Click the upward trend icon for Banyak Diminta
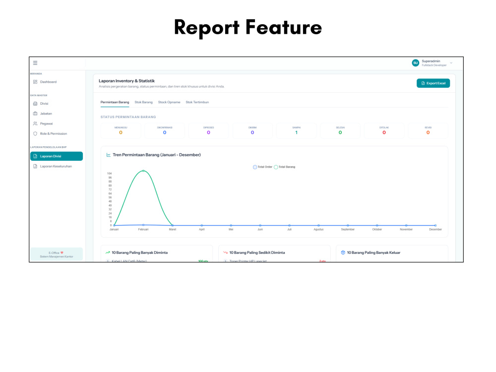Viewport: 496px width, 372px height. [x=108, y=252]
